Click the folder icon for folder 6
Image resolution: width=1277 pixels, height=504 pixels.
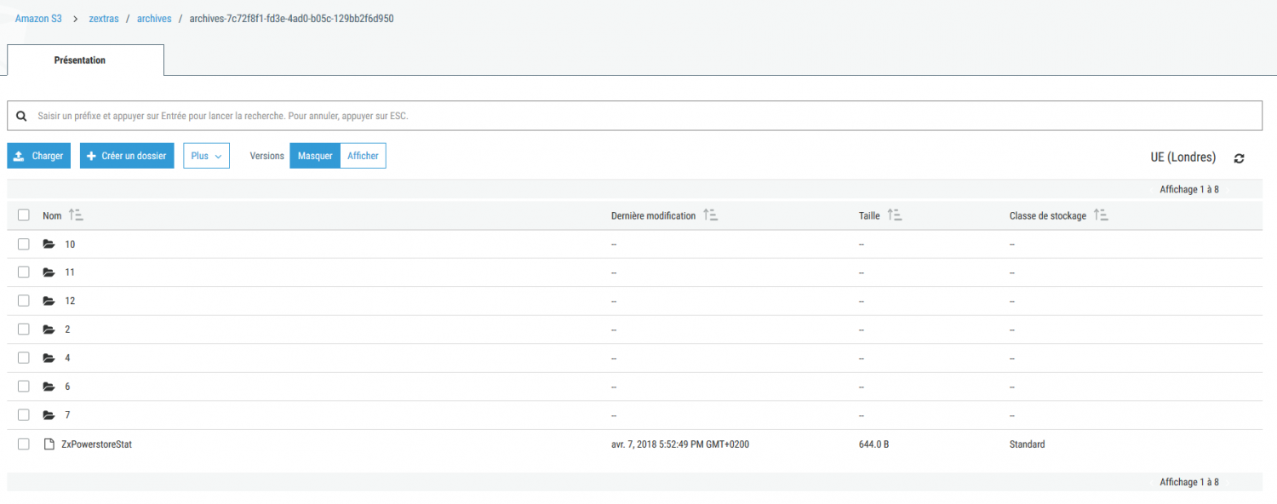(x=49, y=387)
